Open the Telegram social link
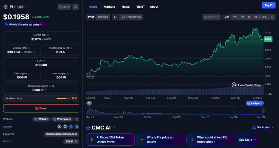The height and width of the screenshot is (148, 279). tap(77, 127)
